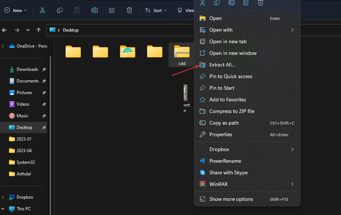Screen dimensions: 341x215
Task: Click the Cut scissors icon in toolbar
Action: 42,11
